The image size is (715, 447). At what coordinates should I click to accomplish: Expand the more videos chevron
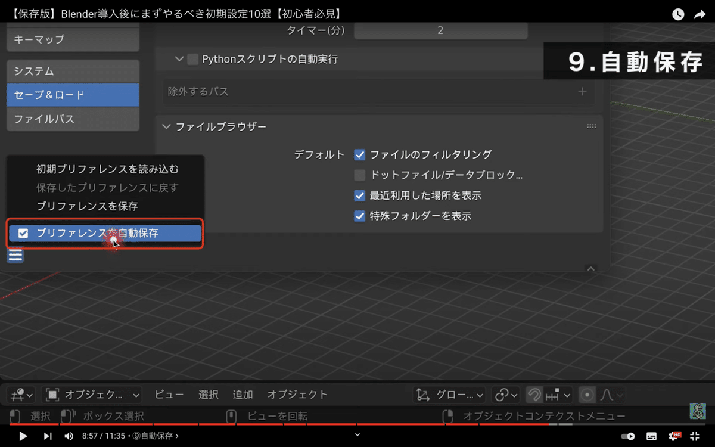click(357, 435)
